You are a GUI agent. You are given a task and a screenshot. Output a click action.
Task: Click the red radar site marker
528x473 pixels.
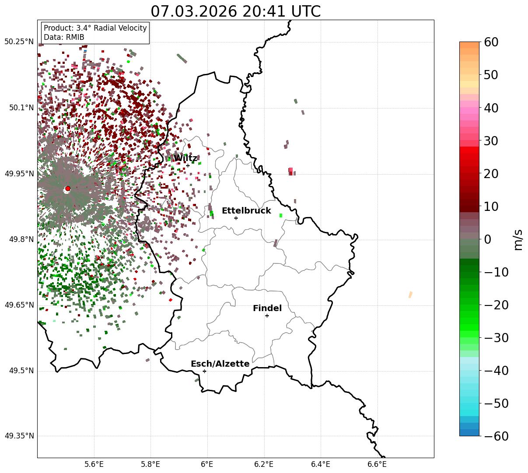point(68,189)
